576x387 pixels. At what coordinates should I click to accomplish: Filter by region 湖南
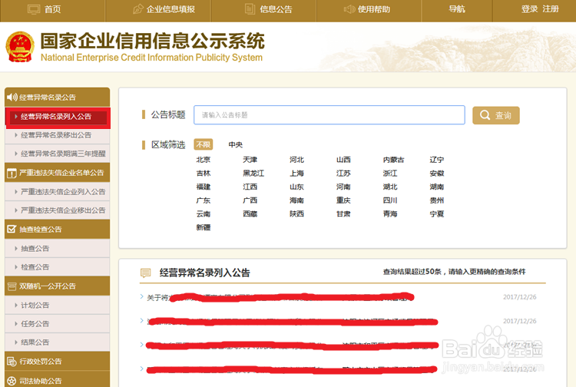(x=437, y=187)
